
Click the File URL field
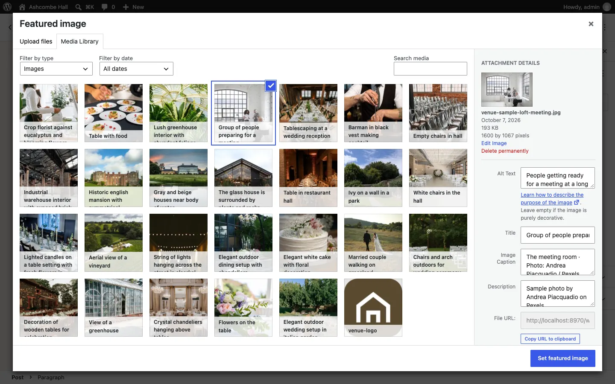[x=558, y=320]
